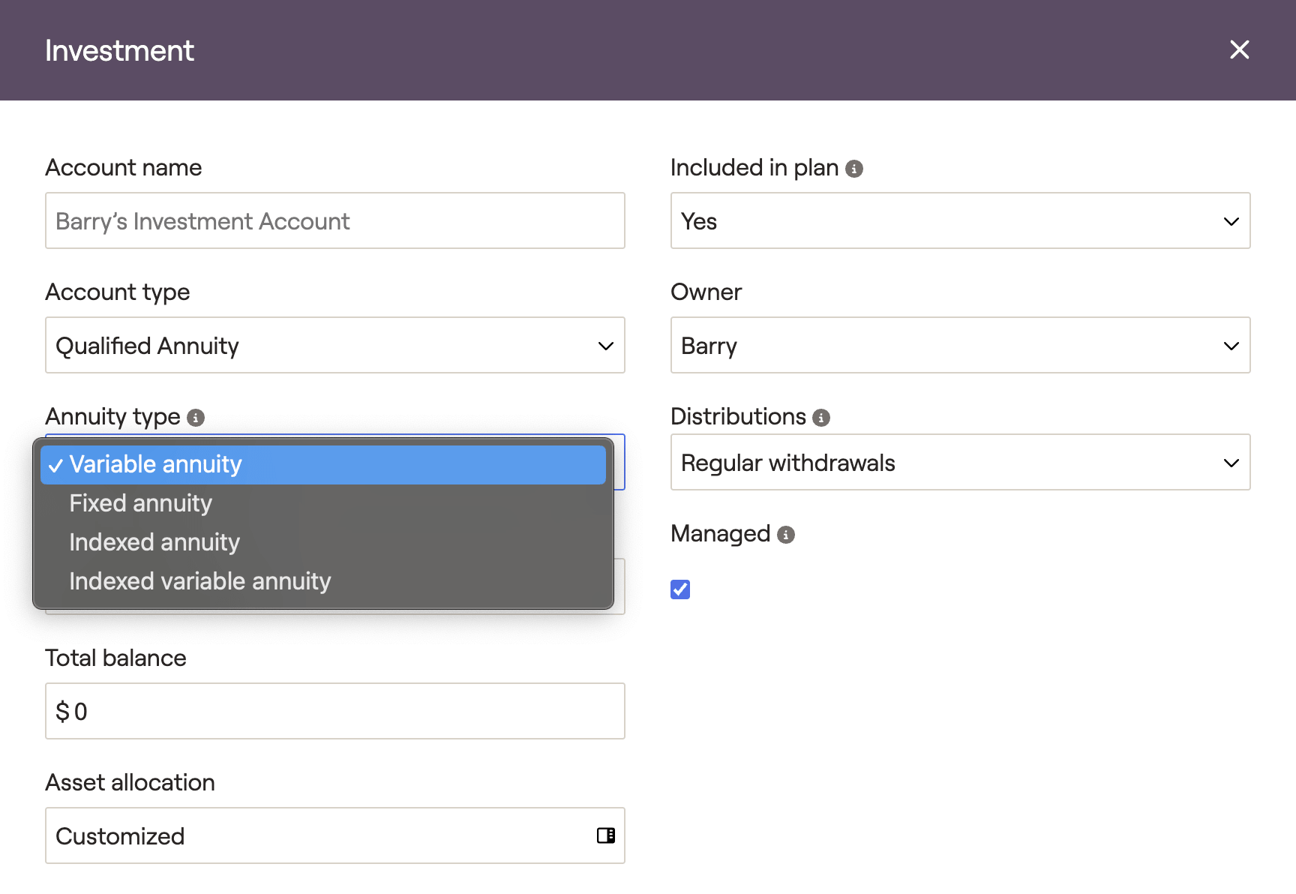Click the Total balance field label
The width and height of the screenshot is (1296, 894).
(115, 658)
